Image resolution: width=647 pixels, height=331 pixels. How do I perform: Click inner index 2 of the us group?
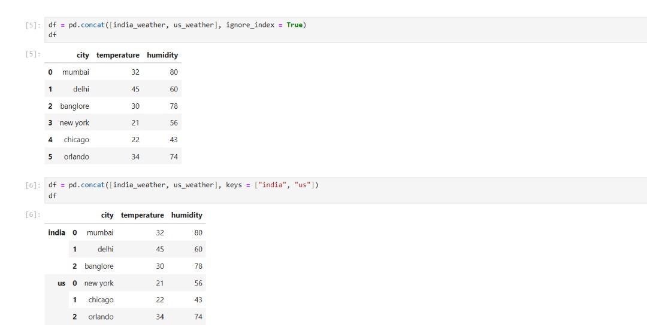click(x=75, y=317)
